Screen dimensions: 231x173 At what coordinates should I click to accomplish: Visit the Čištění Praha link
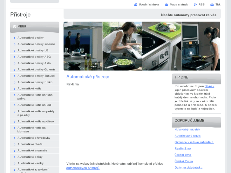pos(184,161)
